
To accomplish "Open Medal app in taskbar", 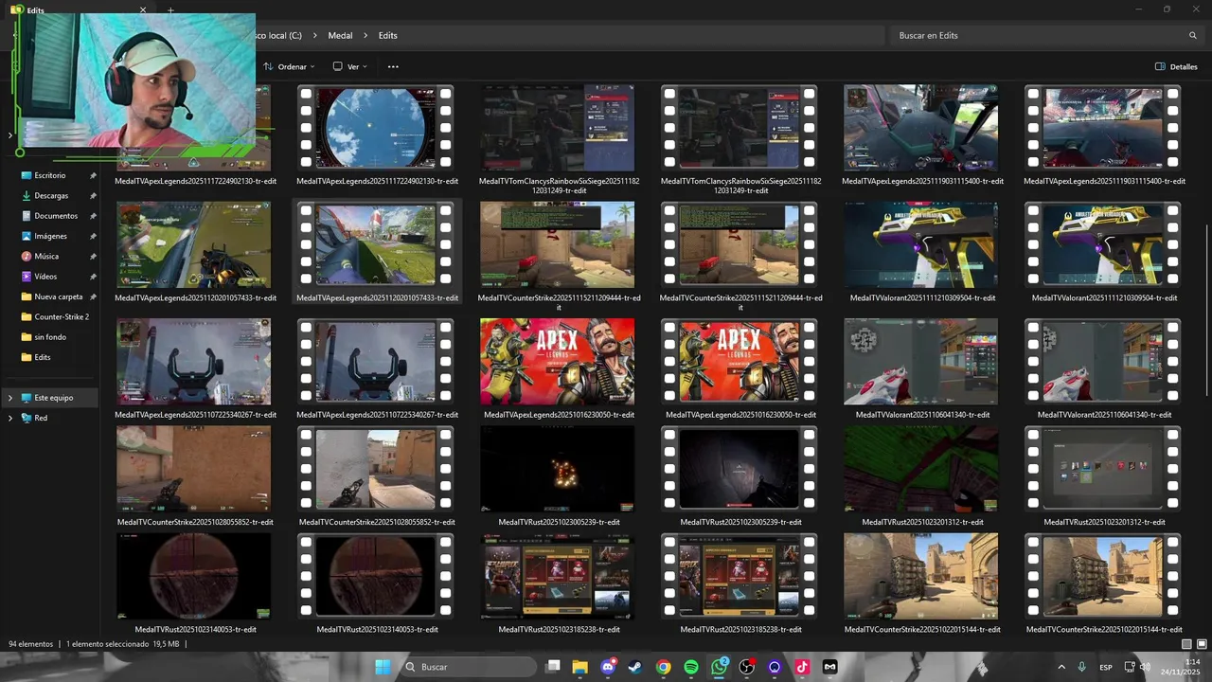I will pyautogui.click(x=829, y=667).
